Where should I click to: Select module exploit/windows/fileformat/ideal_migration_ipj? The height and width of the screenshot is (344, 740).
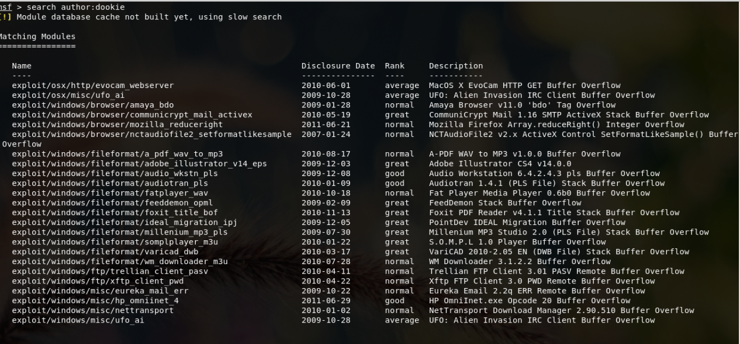pyautogui.click(x=125, y=222)
